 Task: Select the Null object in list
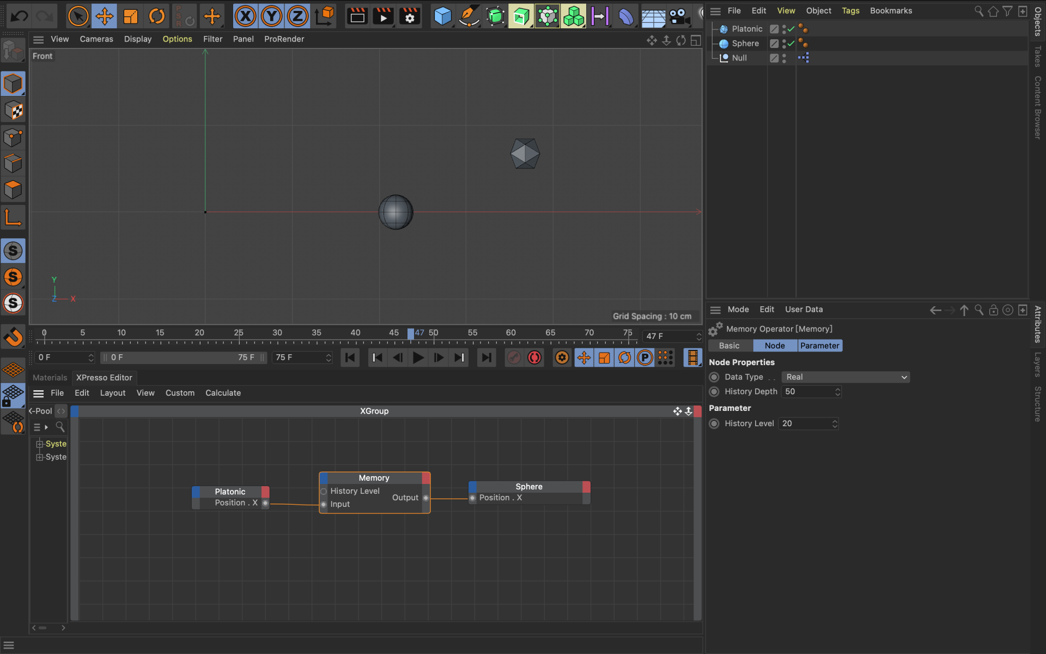pos(739,58)
